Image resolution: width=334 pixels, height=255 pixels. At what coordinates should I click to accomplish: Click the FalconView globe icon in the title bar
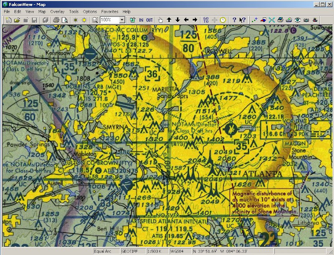pyautogui.click(x=5, y=4)
